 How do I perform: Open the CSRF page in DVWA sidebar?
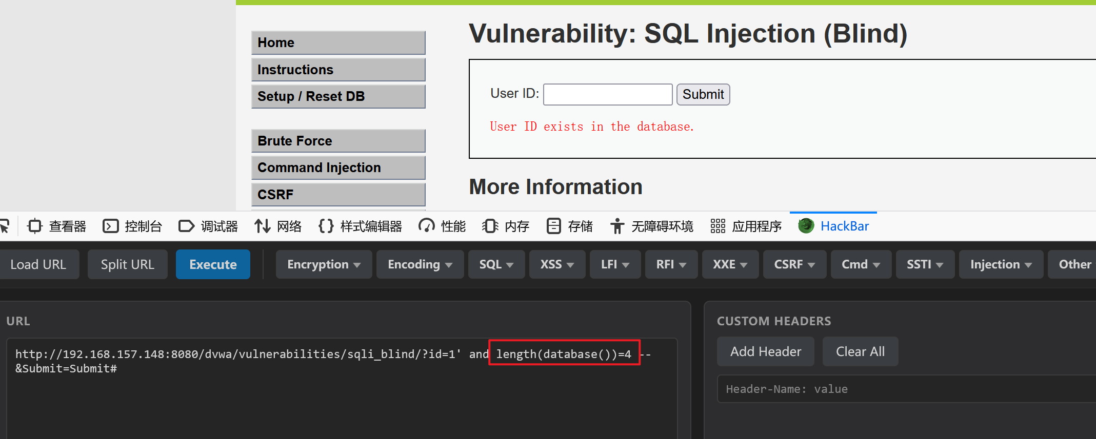[338, 195]
